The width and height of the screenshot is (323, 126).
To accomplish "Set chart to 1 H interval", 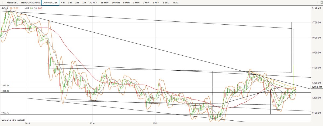I will click(x=84, y=3).
